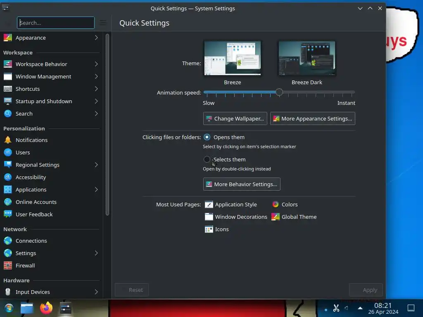Click the User Feedback icon

point(8,214)
